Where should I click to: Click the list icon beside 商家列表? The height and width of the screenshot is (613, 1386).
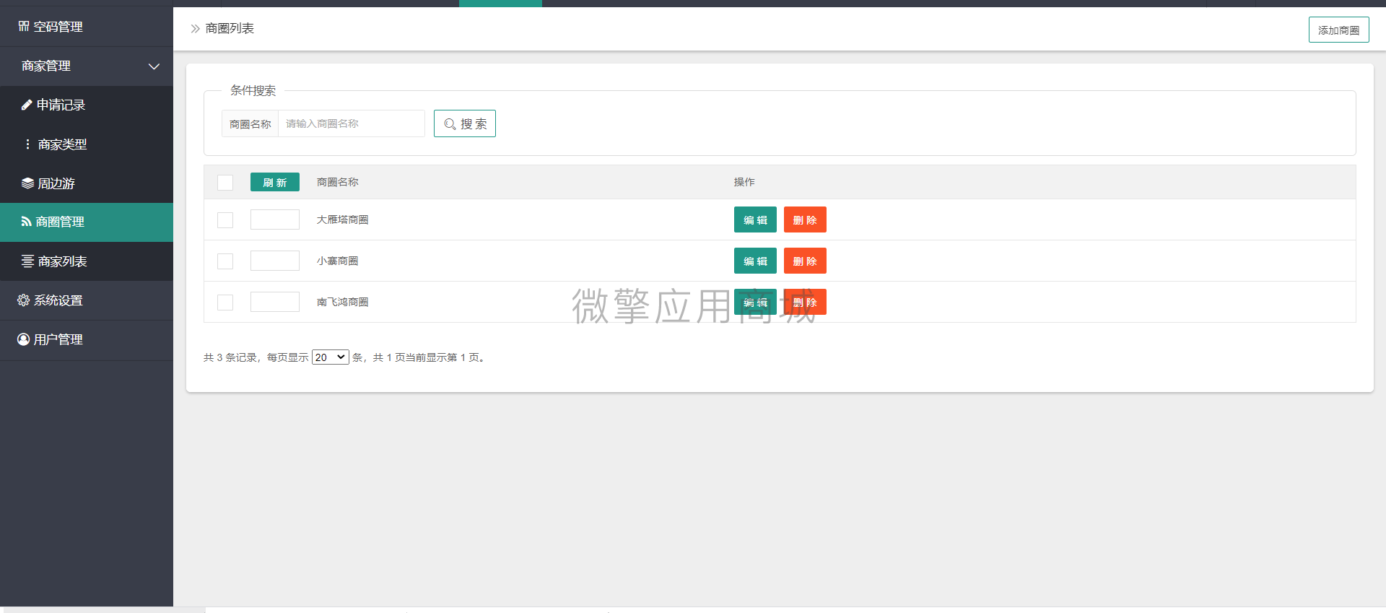(27, 261)
